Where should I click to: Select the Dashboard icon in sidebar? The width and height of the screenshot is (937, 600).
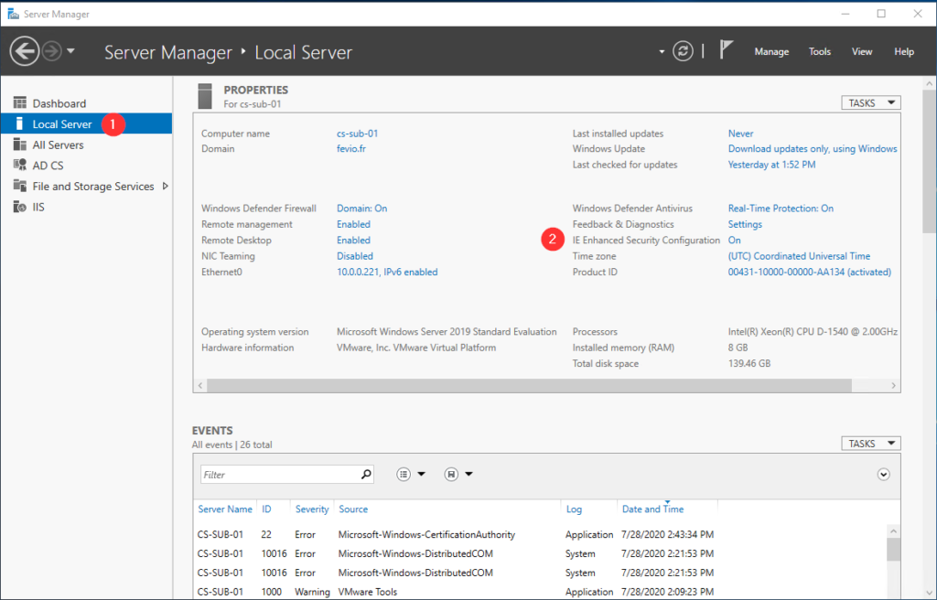pyautogui.click(x=20, y=103)
